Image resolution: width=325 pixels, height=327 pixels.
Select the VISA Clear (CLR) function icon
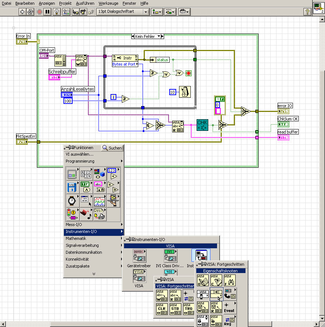click(162, 309)
